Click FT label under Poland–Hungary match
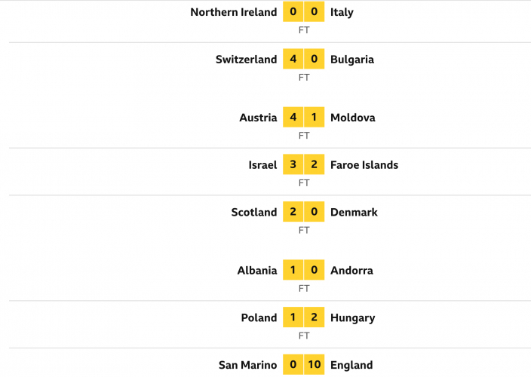 click(304, 336)
